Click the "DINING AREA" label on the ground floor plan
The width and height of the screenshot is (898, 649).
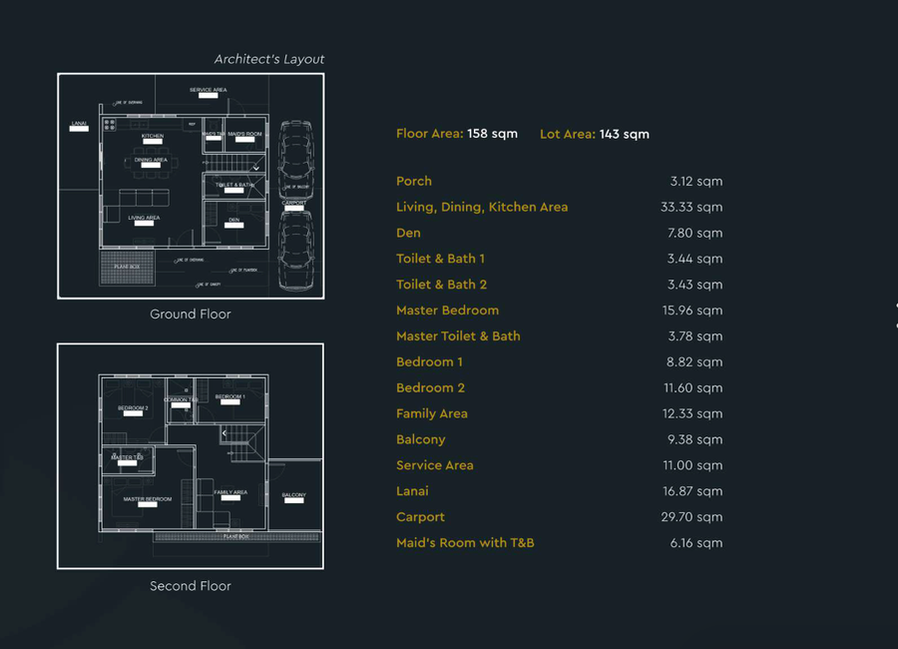click(151, 160)
